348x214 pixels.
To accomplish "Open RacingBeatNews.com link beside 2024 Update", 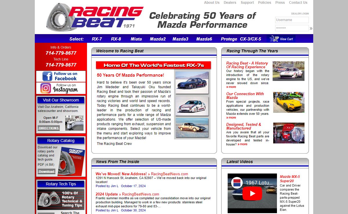I will (141, 194).
